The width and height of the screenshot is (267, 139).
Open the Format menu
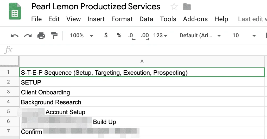click(x=122, y=19)
